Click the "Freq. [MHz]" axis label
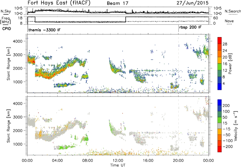The height and width of the screenshot is (167, 241). point(6,20)
